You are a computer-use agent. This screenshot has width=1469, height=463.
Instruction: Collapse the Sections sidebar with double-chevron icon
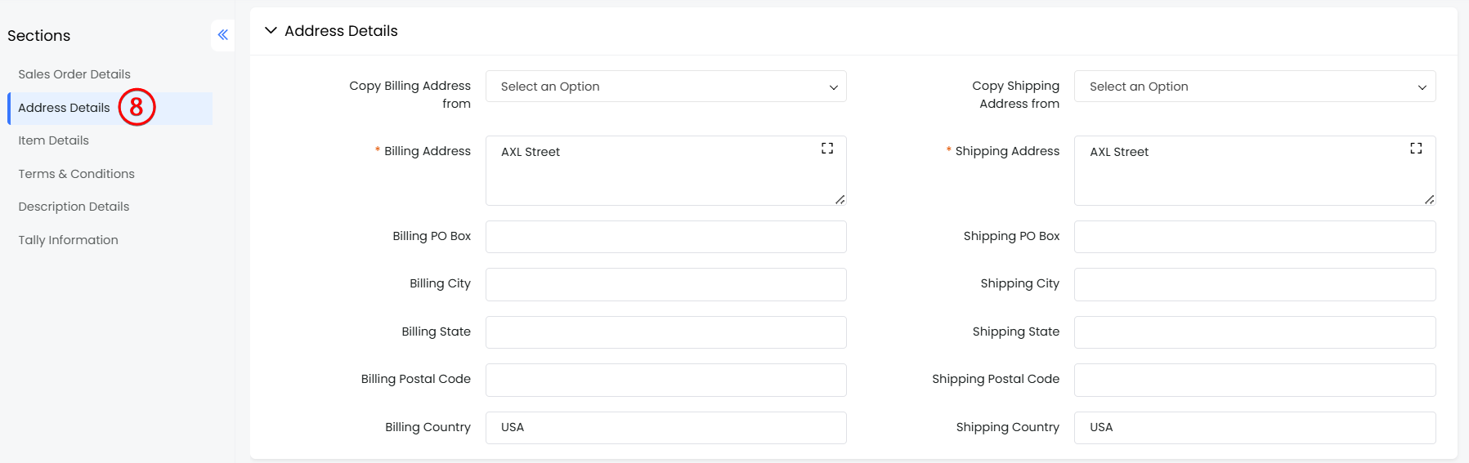click(x=222, y=35)
